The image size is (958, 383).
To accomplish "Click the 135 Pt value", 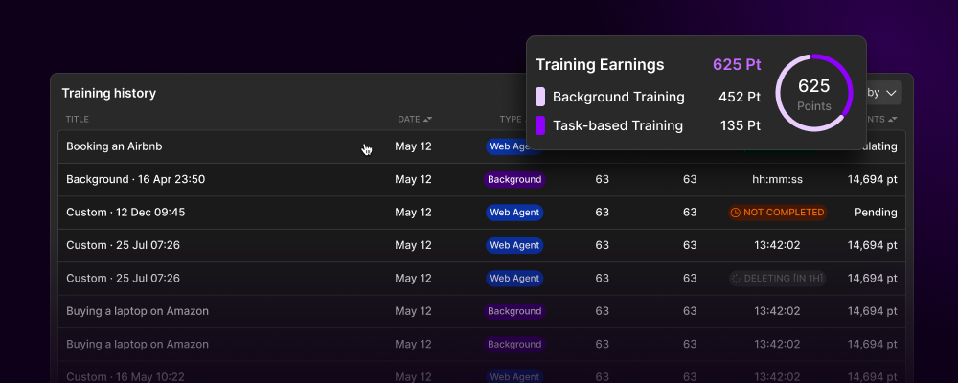I will (x=741, y=125).
